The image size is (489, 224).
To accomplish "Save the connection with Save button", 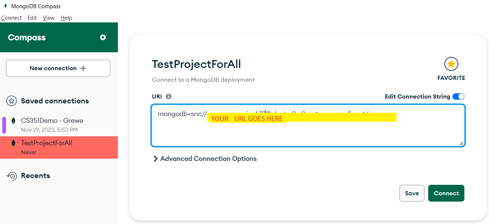I will click(x=412, y=193).
